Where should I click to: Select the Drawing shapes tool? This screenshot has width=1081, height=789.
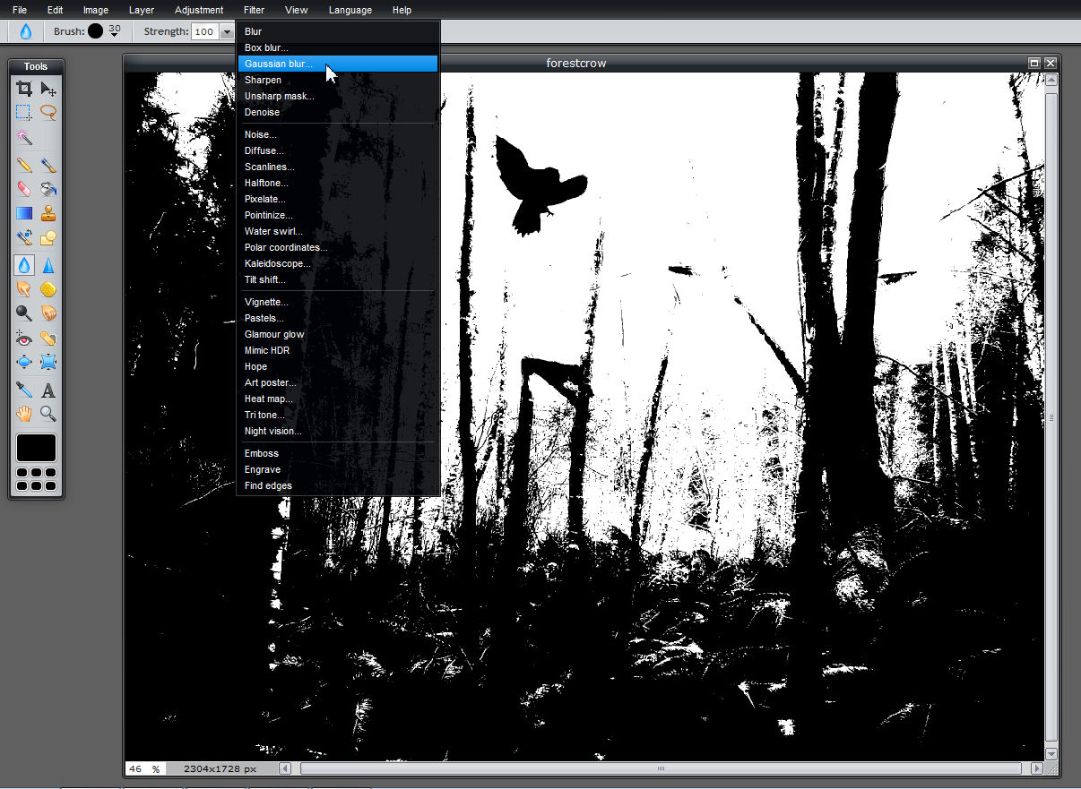(x=48, y=237)
